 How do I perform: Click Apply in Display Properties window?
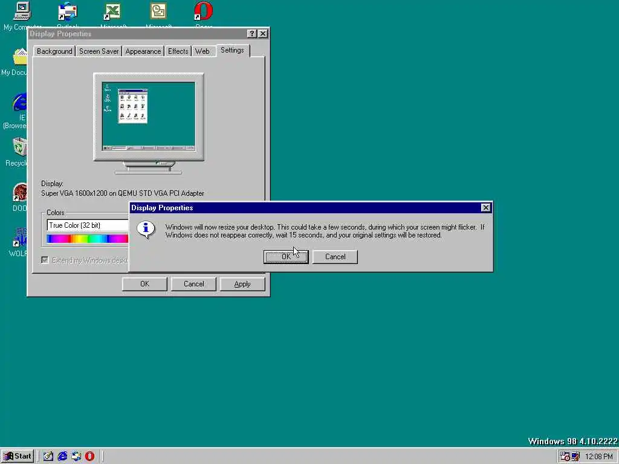point(242,284)
